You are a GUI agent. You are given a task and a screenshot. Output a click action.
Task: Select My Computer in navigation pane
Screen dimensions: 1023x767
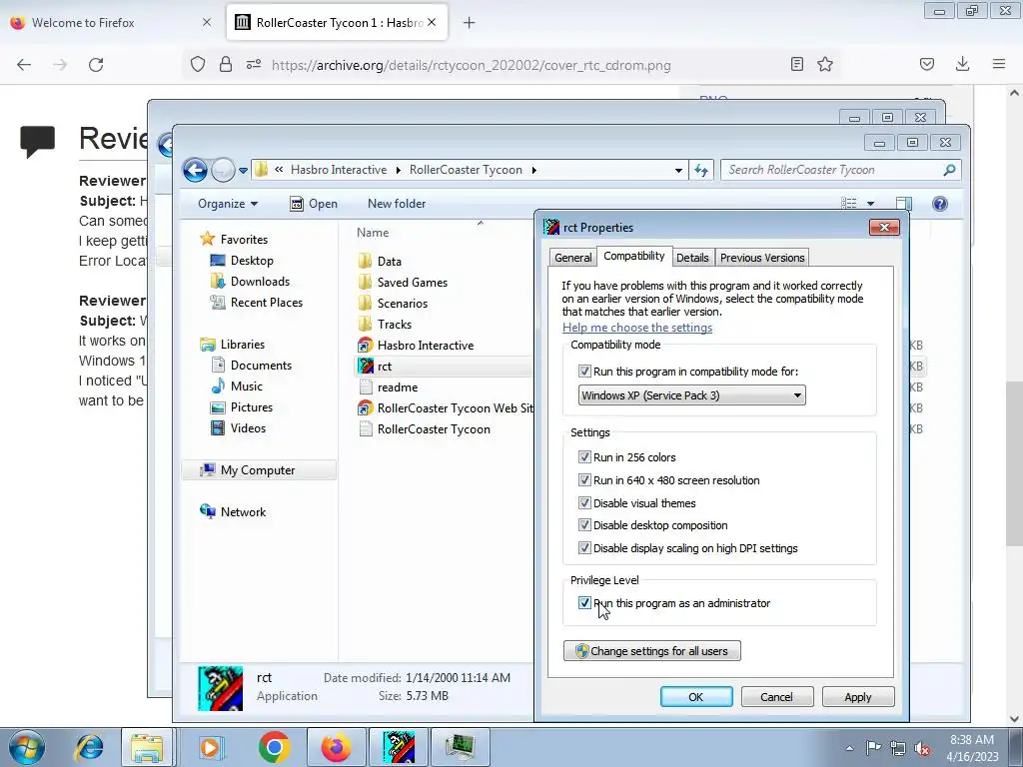tap(258, 470)
